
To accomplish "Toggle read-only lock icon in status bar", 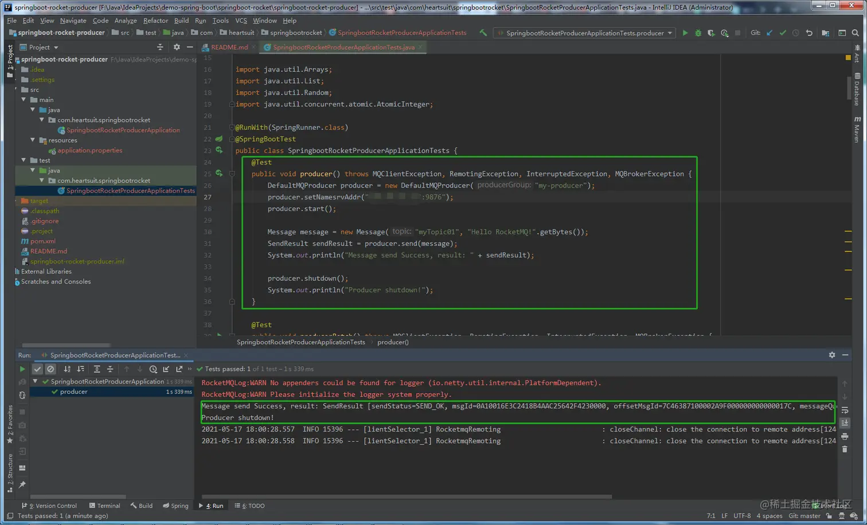I will tap(829, 516).
